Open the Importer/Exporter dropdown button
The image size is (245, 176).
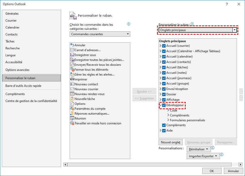tap(203, 156)
